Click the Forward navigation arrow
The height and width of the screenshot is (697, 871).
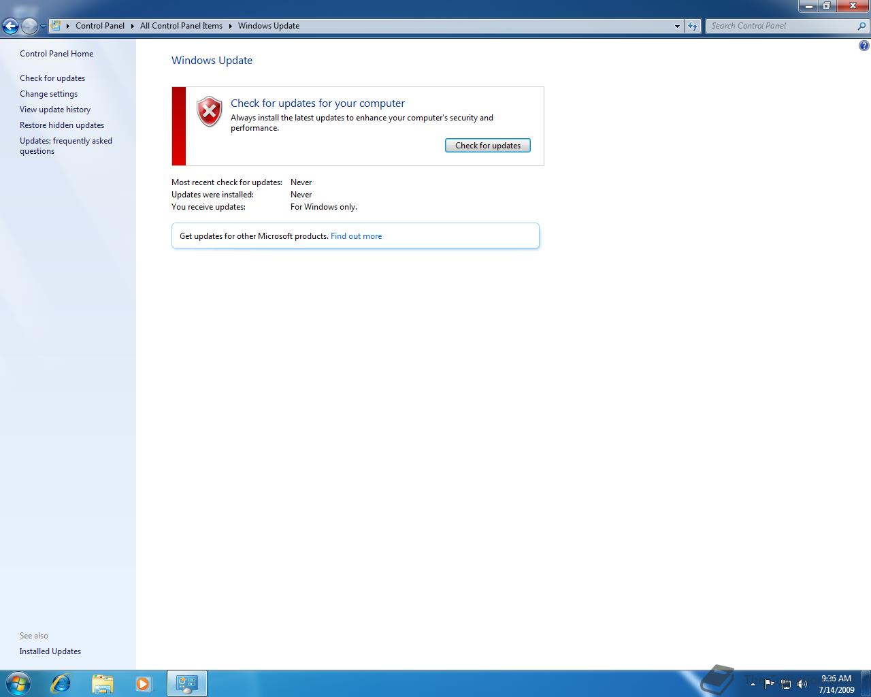(x=29, y=26)
